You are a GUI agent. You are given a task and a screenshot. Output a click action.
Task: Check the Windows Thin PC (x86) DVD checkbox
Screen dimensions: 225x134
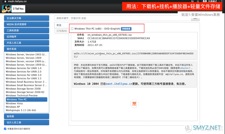point(72,29)
